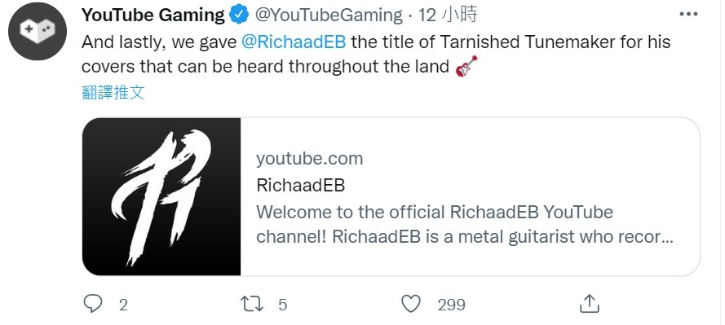This screenshot has width=725, height=325.
Task: Like the tweet with the heart icon
Action: [x=410, y=304]
